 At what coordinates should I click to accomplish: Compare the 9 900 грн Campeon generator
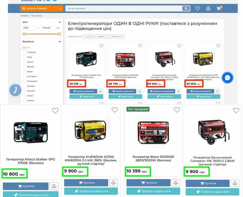point(235,183)
